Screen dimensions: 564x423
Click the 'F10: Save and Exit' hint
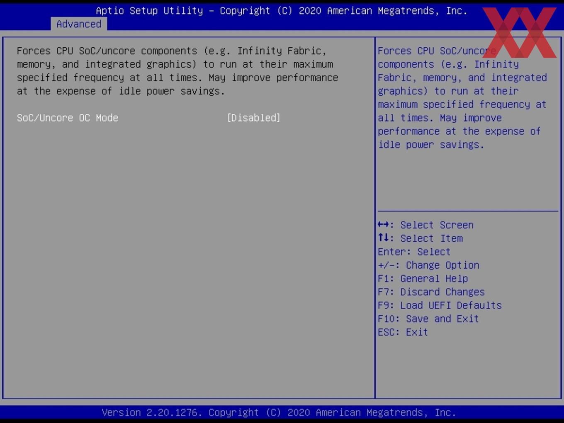(x=428, y=318)
